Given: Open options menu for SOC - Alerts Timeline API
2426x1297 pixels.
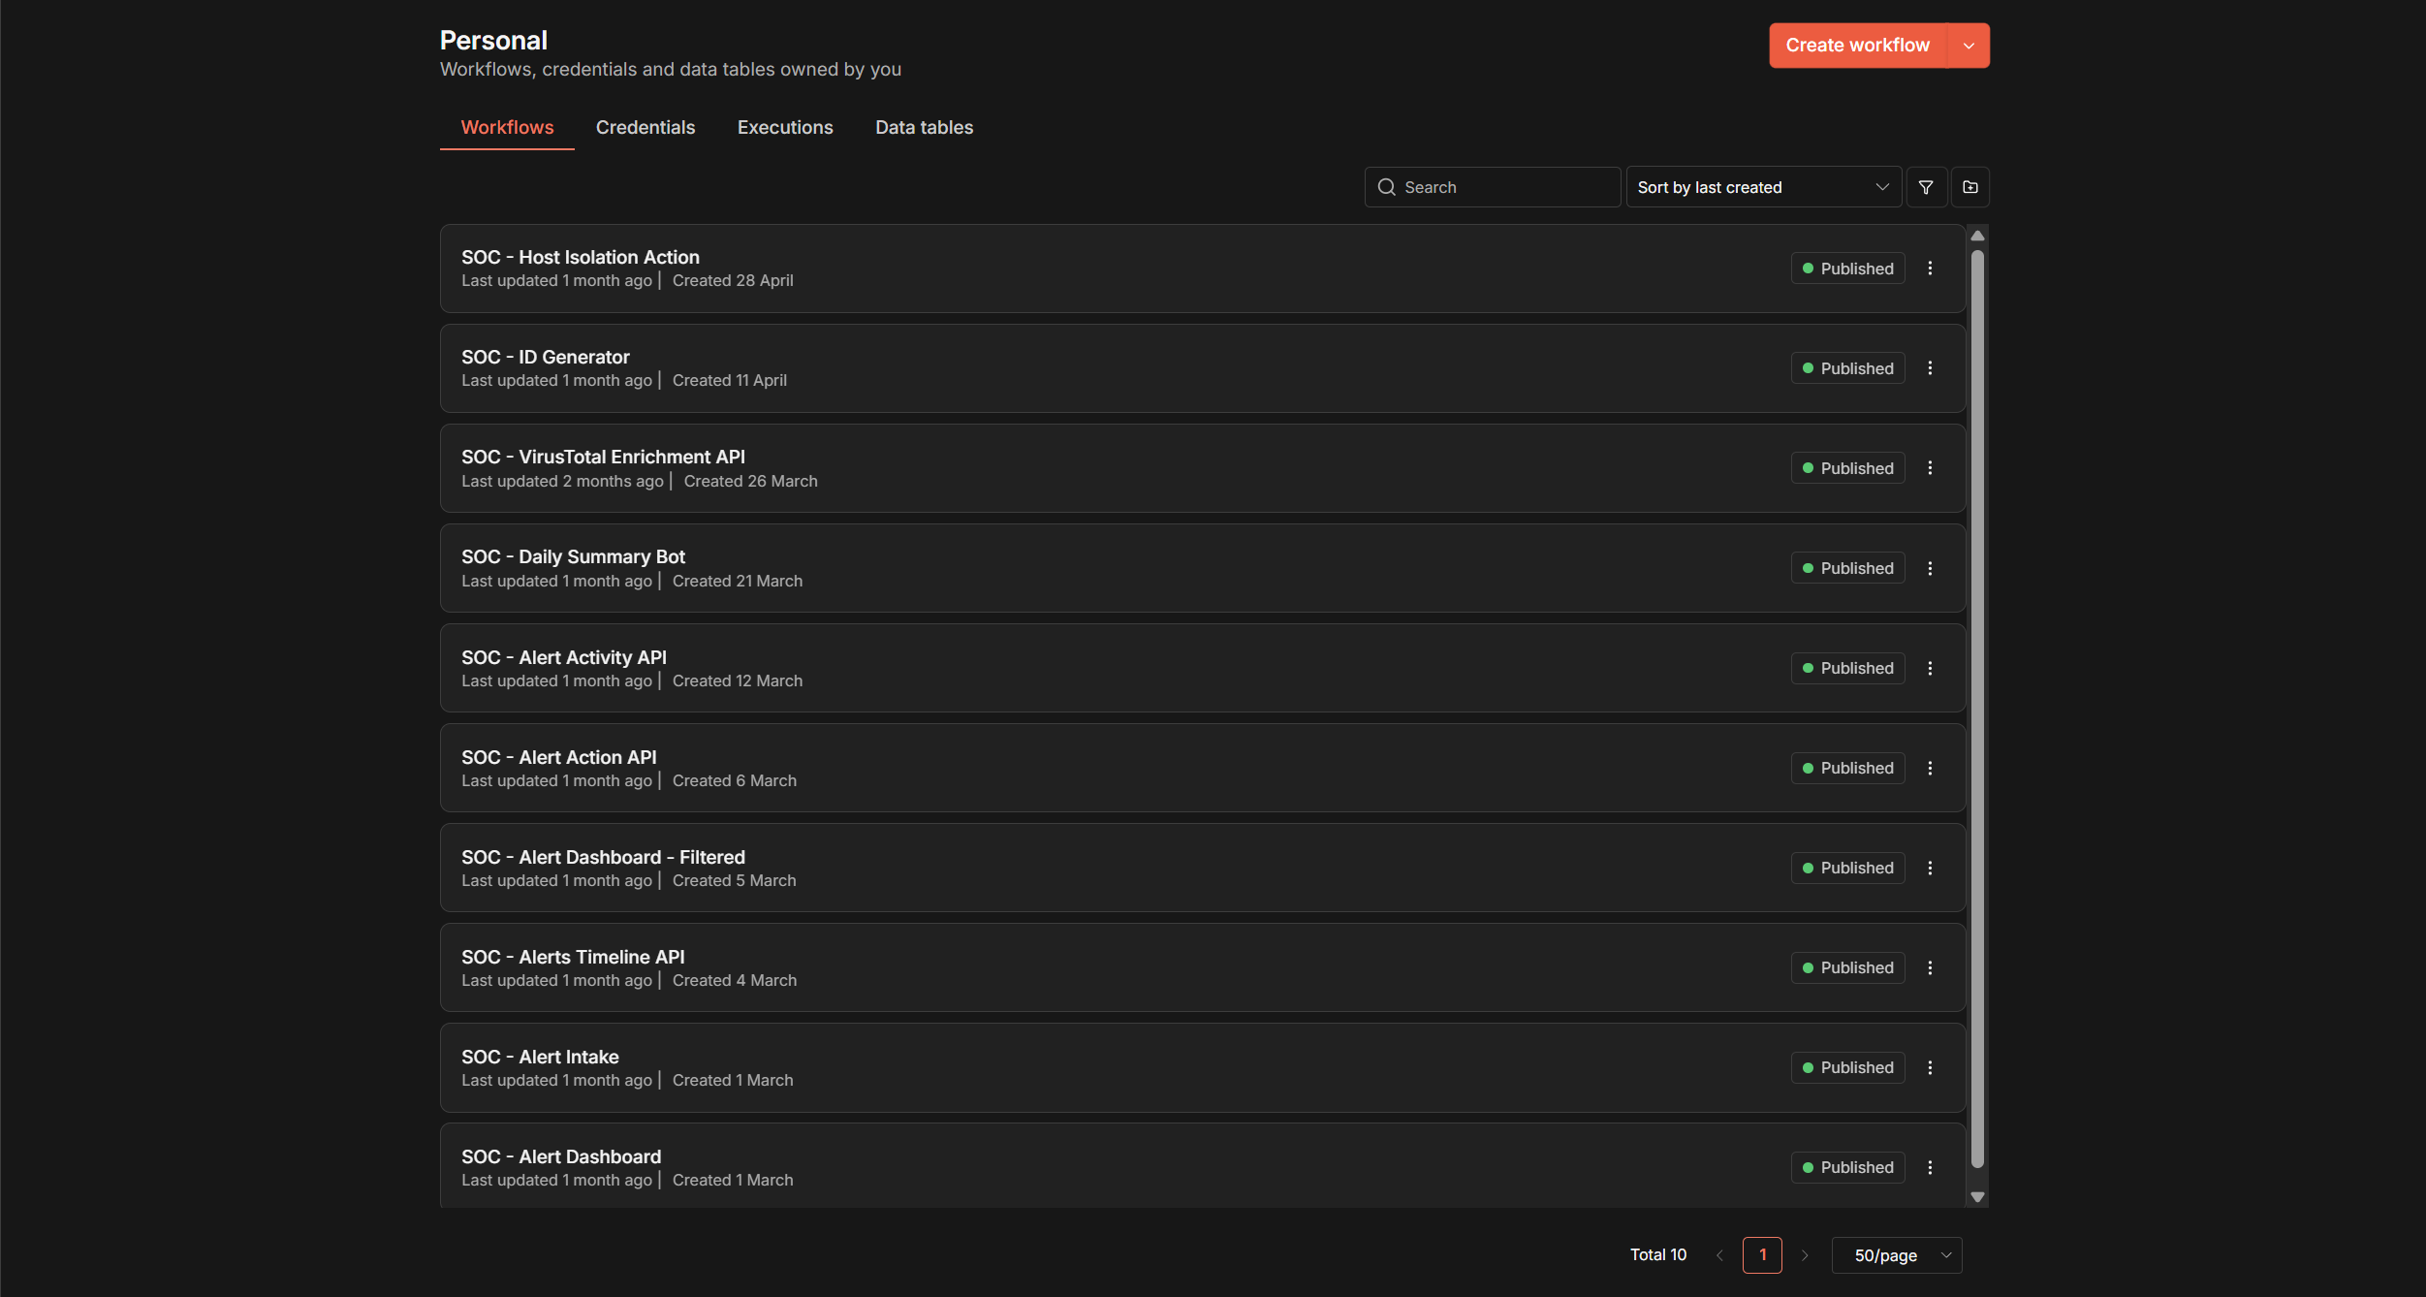Looking at the screenshot, I should pos(1930,967).
